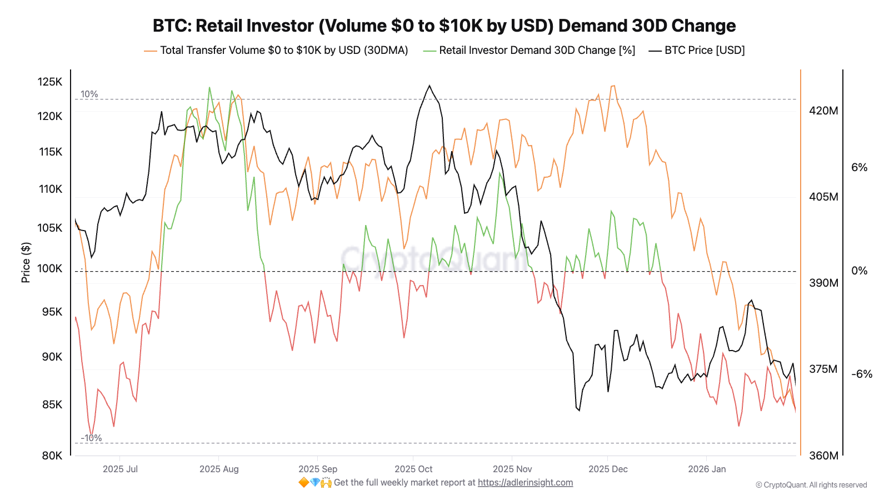Click the green legend line swatch
This screenshot has width=889, height=500.
tap(429, 51)
